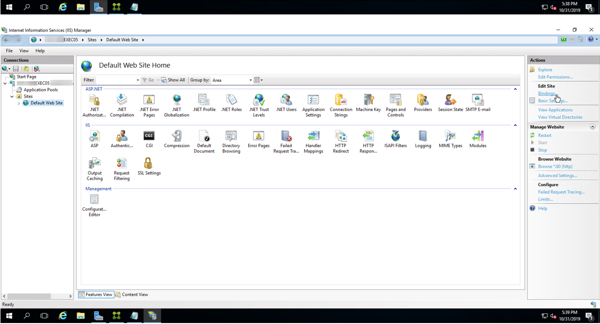The image size is (600, 324).
Task: Open the view style dropdown button
Action: pos(258,80)
